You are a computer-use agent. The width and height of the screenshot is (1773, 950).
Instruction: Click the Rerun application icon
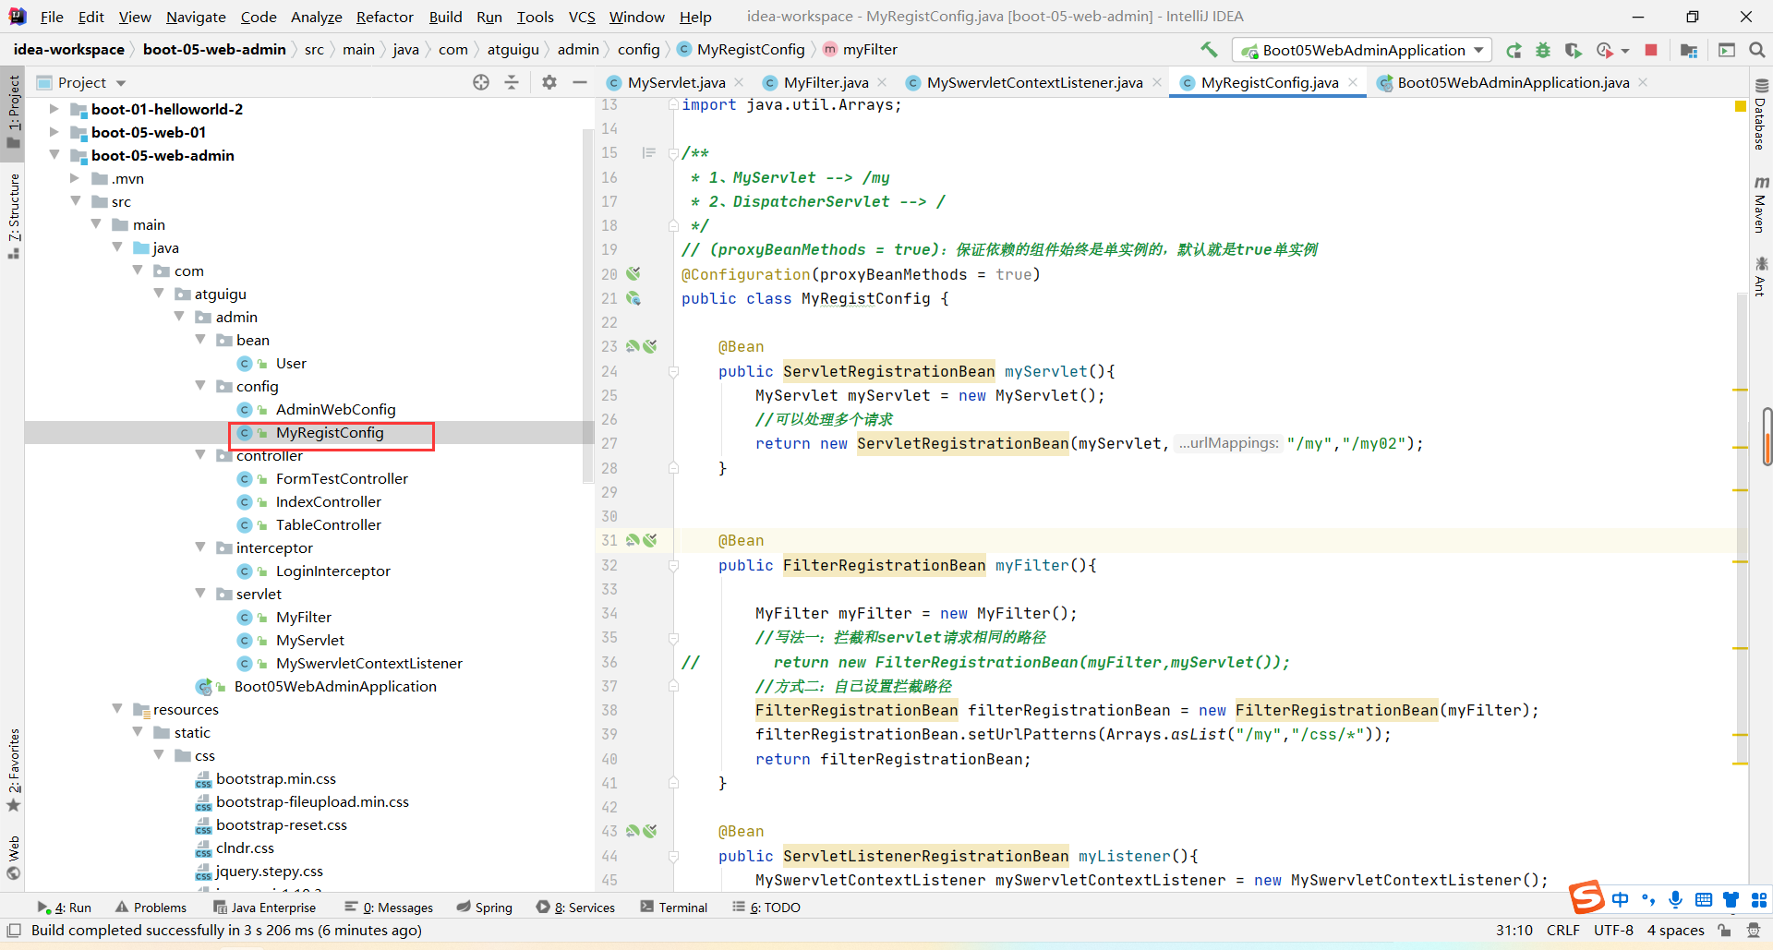pyautogui.click(x=1514, y=50)
